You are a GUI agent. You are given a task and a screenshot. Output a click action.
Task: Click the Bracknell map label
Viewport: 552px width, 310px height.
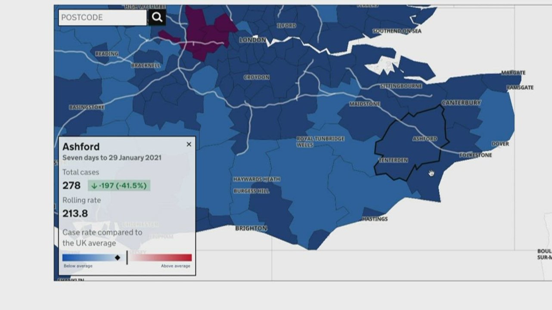pyautogui.click(x=146, y=65)
